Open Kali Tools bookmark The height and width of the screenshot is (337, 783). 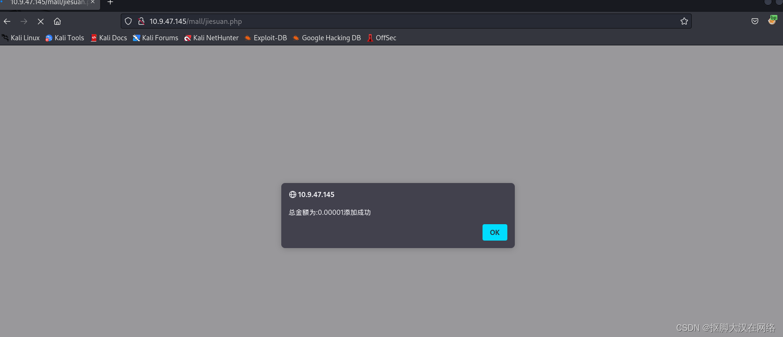click(x=65, y=38)
